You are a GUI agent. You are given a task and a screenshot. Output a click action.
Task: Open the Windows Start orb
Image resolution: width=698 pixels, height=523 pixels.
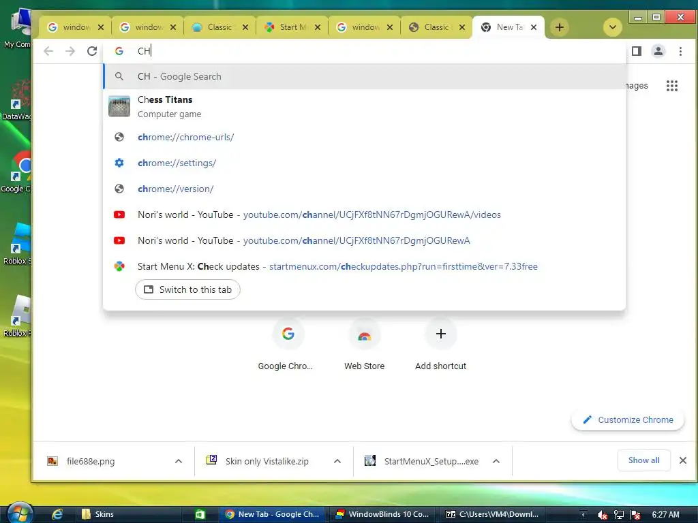[x=20, y=513]
